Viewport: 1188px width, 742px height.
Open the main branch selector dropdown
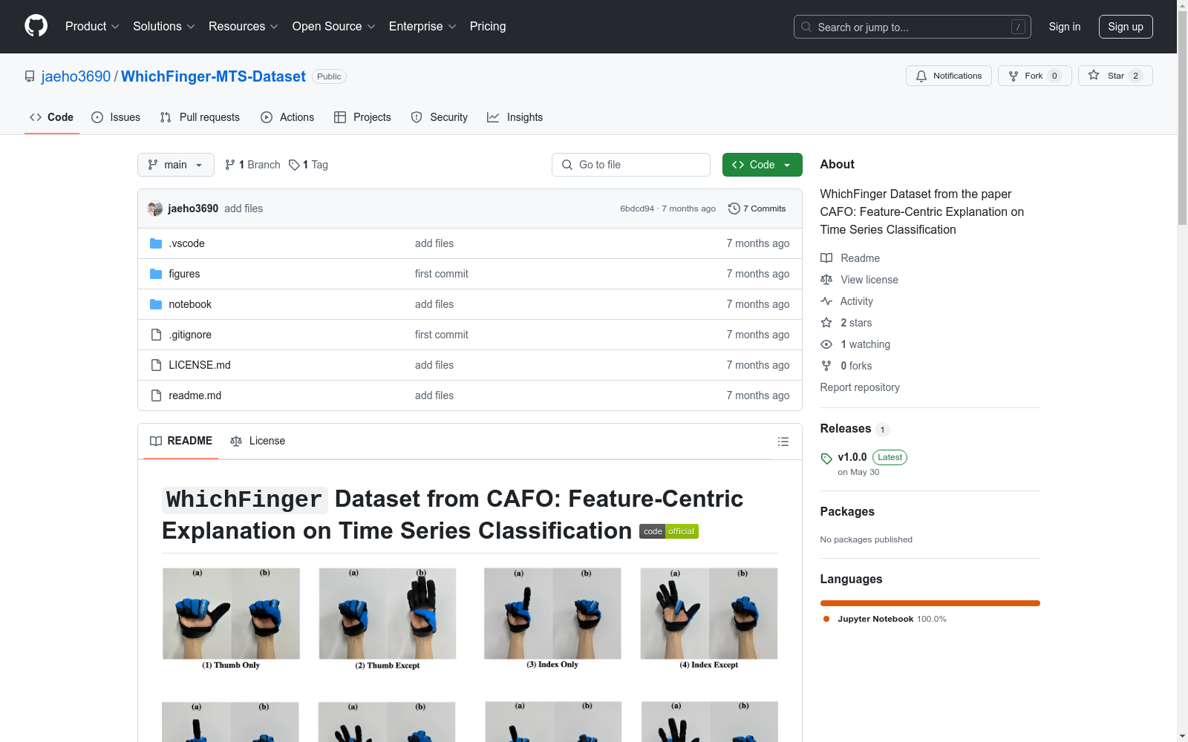(176, 165)
